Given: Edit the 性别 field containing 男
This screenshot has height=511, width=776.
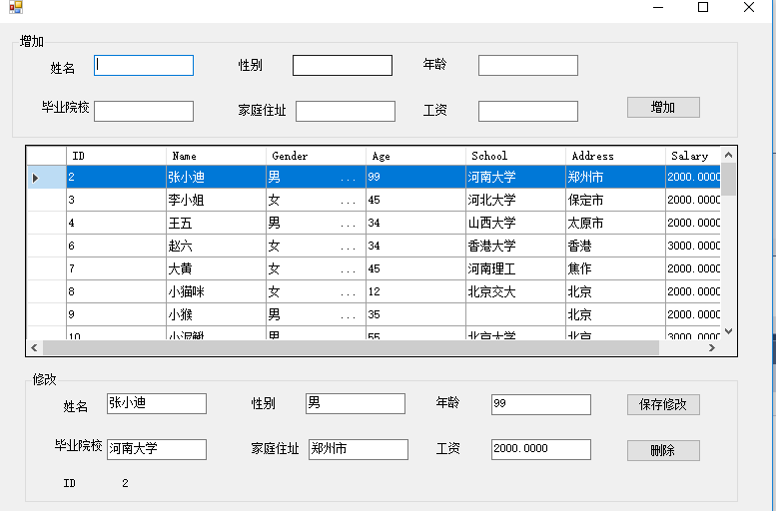Looking at the screenshot, I should pos(356,403).
